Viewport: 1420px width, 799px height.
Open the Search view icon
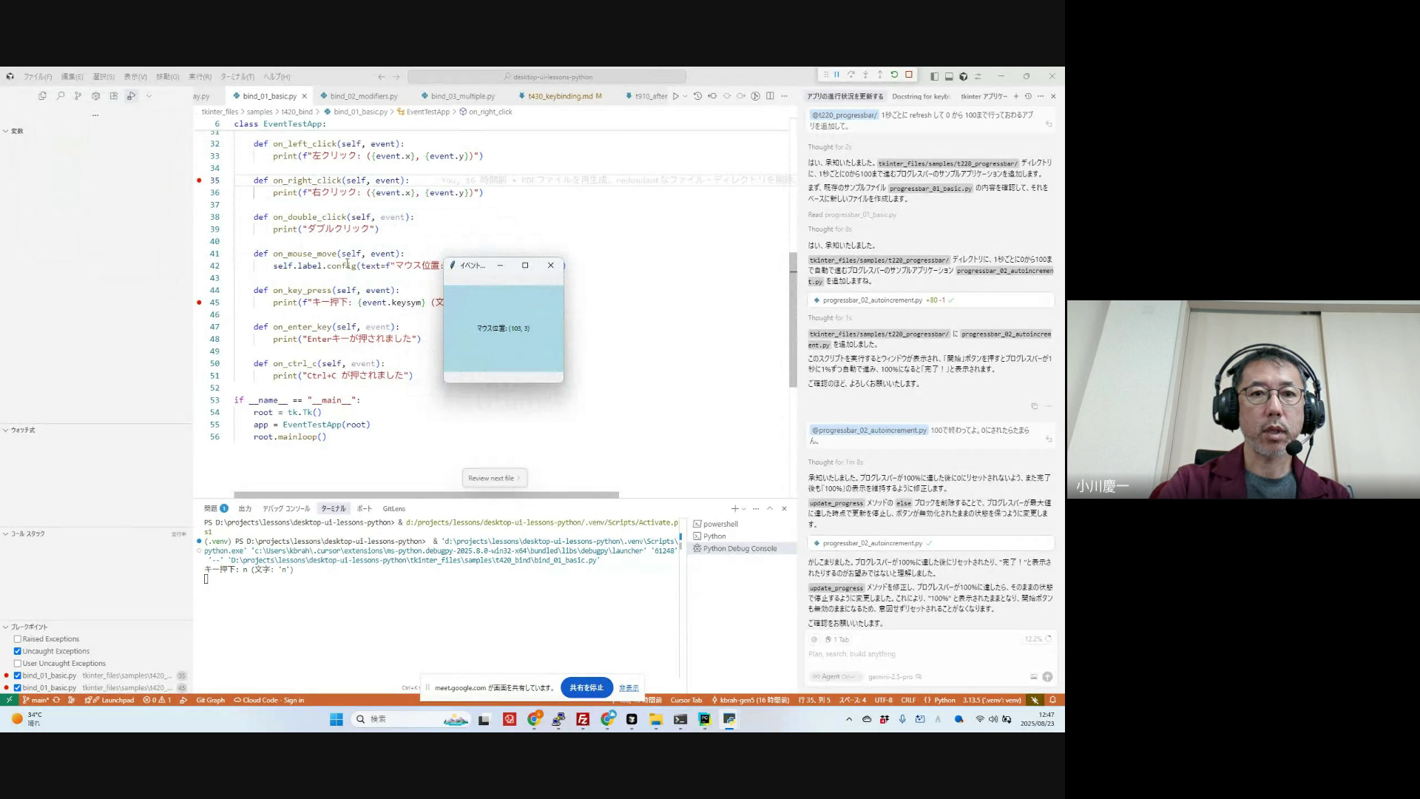[61, 95]
